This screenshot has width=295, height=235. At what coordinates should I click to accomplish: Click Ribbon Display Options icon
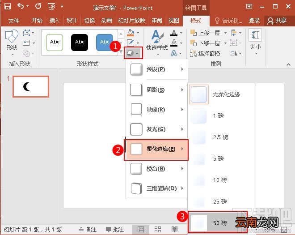click(x=249, y=6)
